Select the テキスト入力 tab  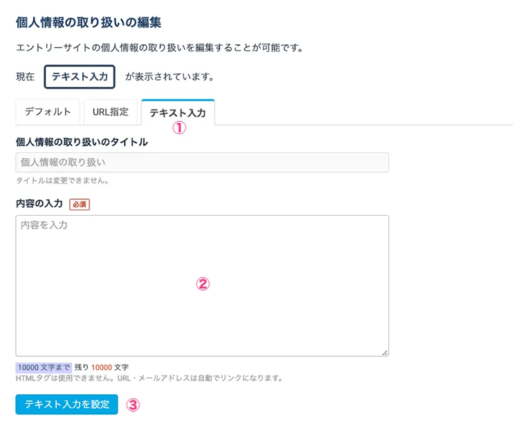pos(177,113)
